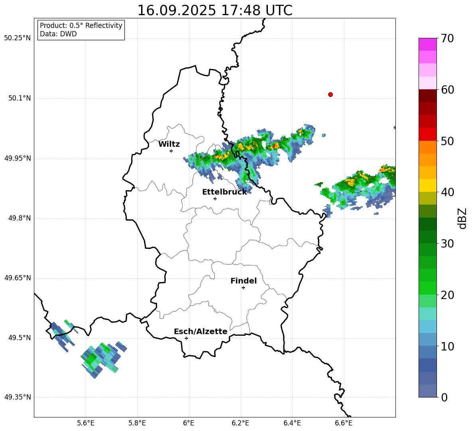Click the 49.8°N latitude label
Image resolution: width=472 pixels, height=431 pixels.
(20, 218)
